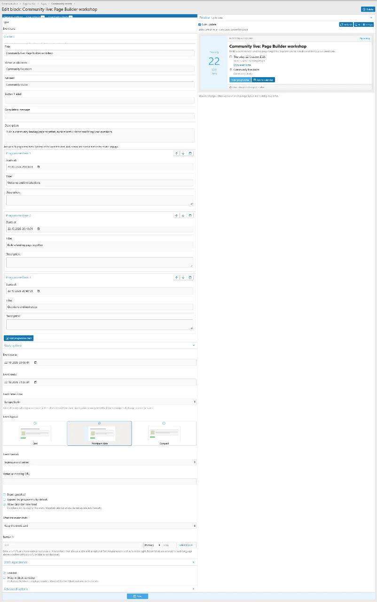Toggle Allow calendar download checkbox

click(5, 504)
